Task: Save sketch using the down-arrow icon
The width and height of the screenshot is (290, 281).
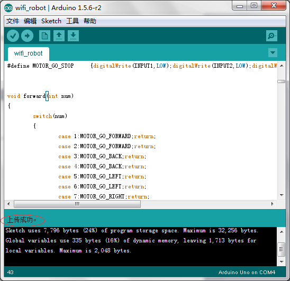Action: [73, 35]
